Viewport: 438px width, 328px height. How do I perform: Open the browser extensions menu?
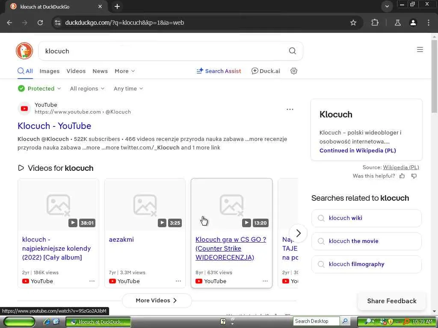point(375,23)
